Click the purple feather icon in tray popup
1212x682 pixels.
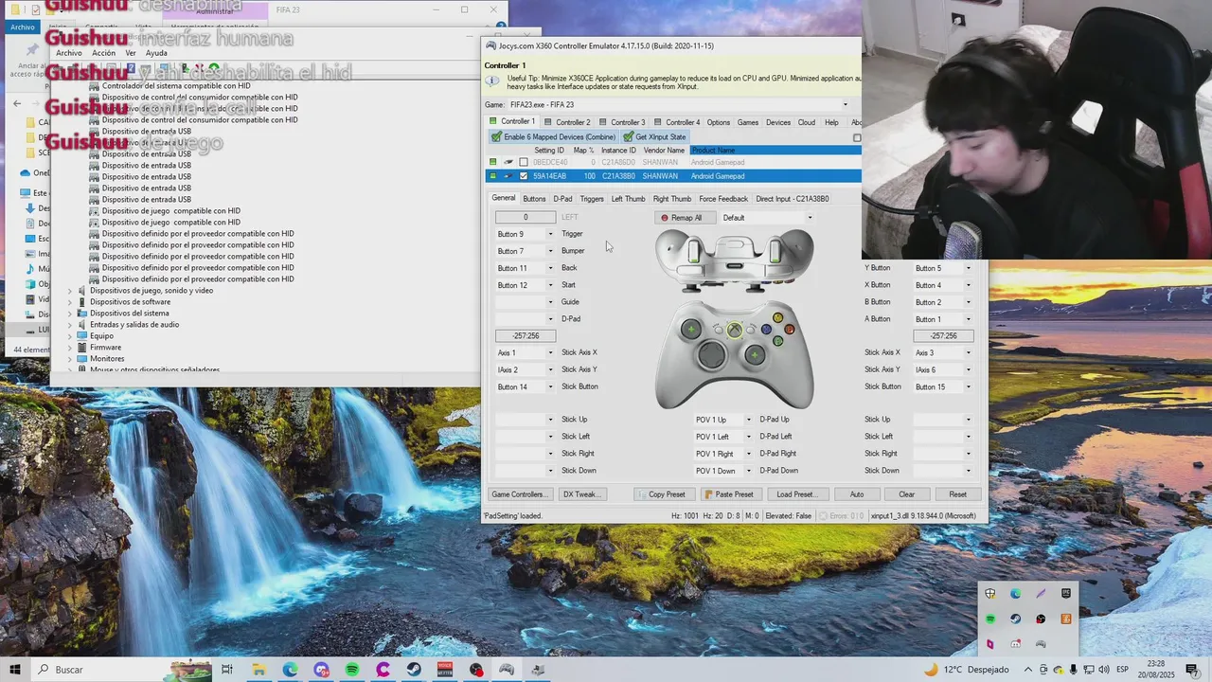[1041, 594]
